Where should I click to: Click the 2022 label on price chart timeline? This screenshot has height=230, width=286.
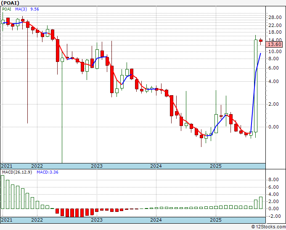pos(37,166)
